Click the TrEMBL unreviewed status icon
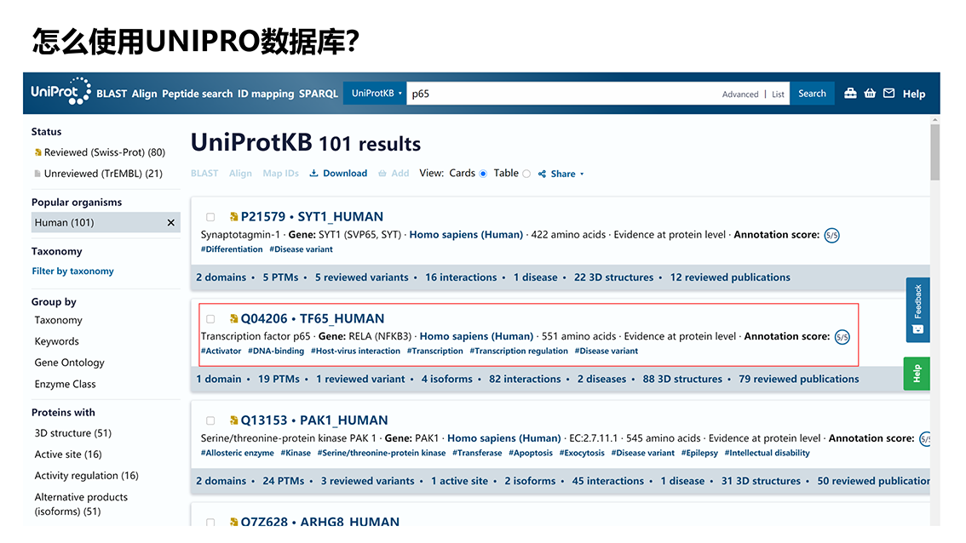966x543 pixels. [38, 174]
